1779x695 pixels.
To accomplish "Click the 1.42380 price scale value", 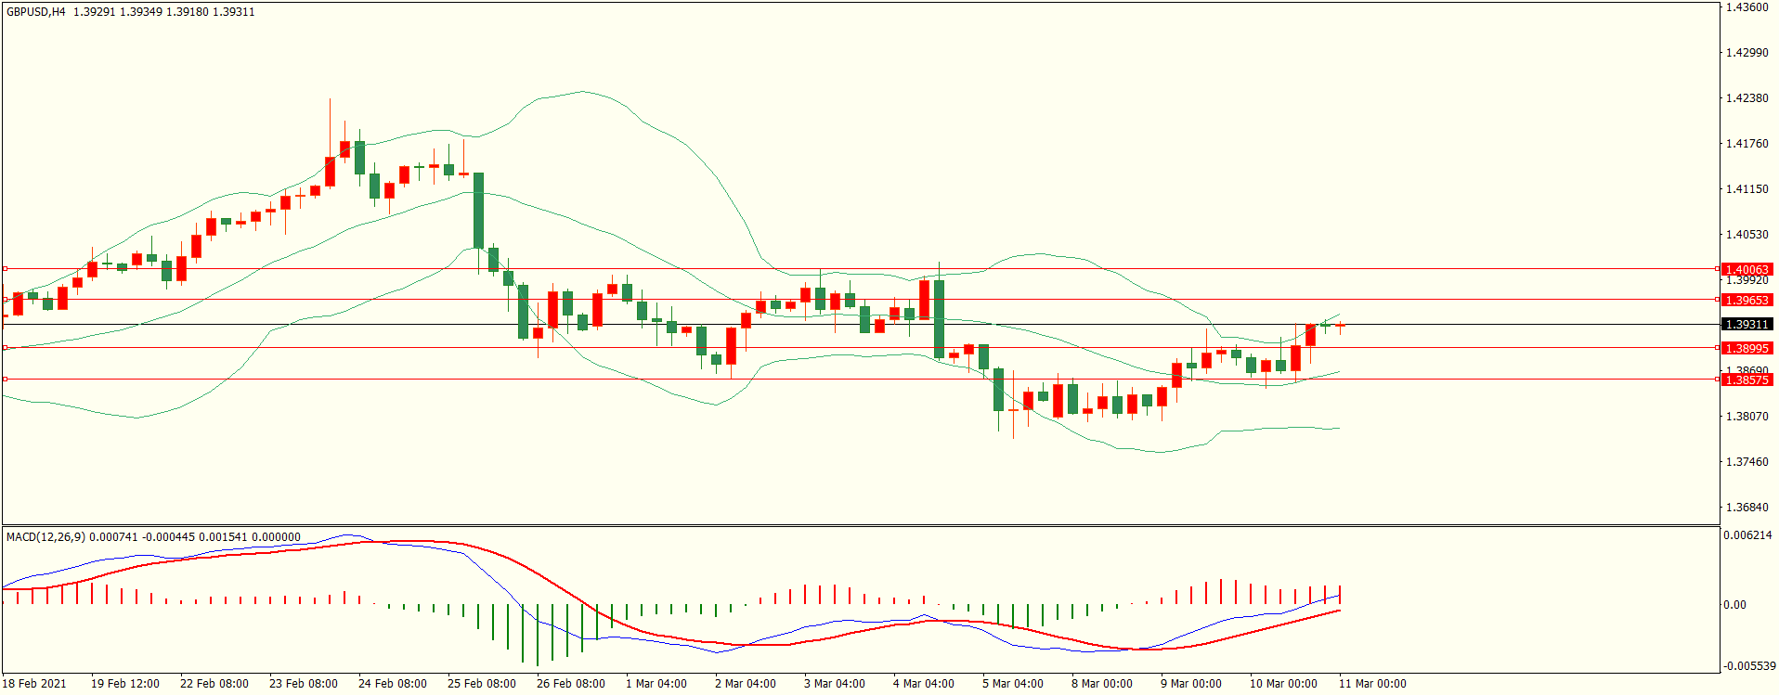I will (1747, 98).
